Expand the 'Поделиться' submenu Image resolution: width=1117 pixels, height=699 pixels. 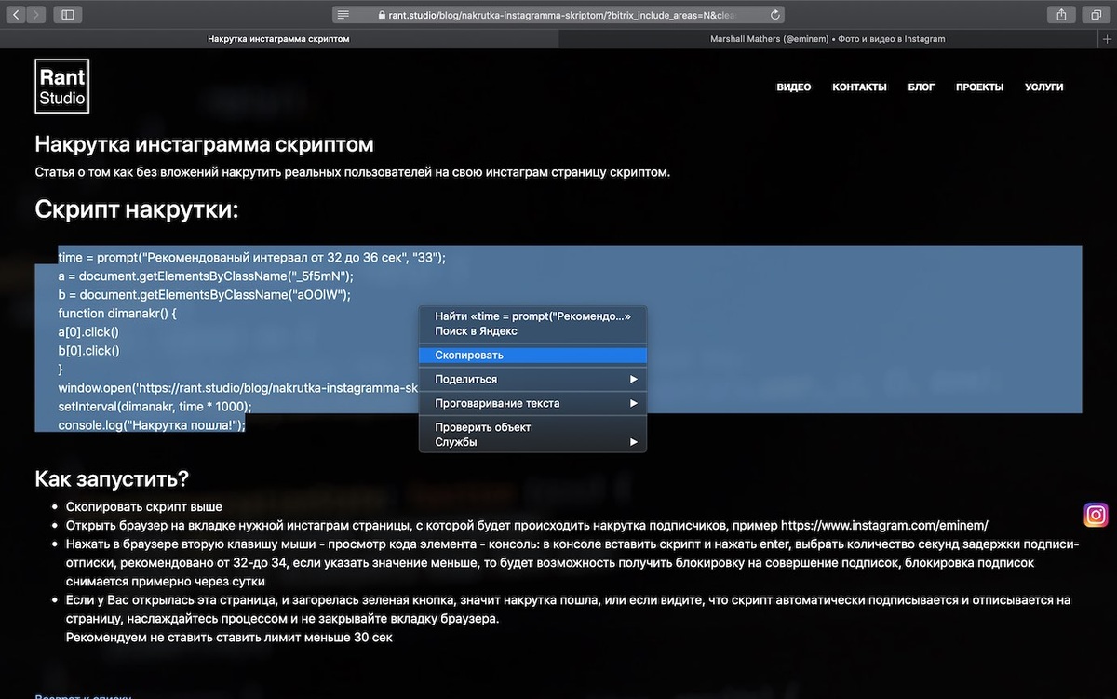click(532, 380)
